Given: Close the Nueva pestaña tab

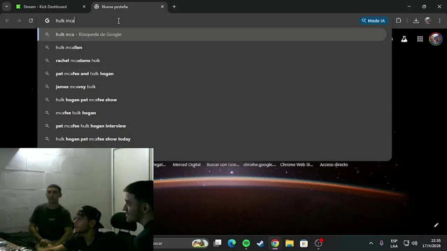Looking at the screenshot, I should tap(162, 7).
